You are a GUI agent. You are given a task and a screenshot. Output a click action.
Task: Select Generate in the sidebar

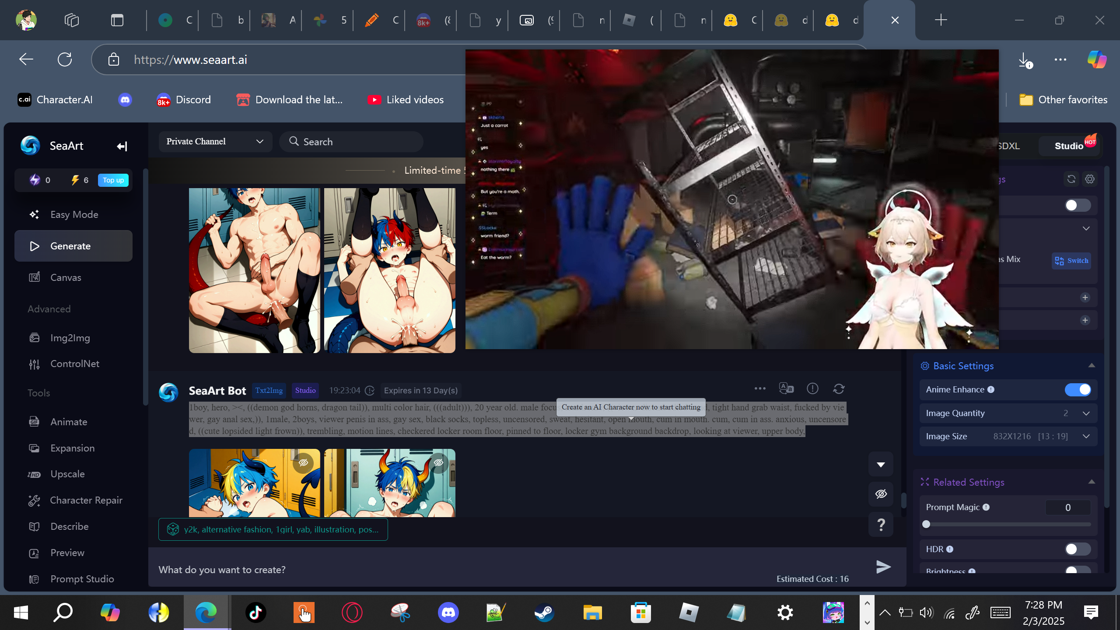[73, 246]
